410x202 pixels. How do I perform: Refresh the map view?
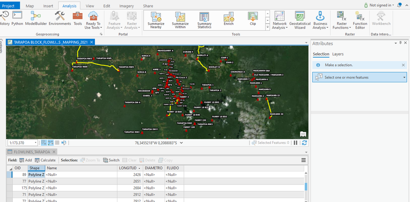pyautogui.click(x=305, y=143)
